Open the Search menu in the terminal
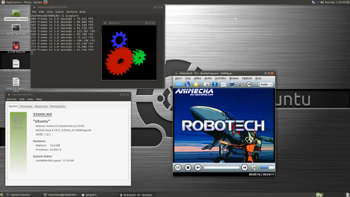Screen dimensions: 350x197 tap(59, 12)
